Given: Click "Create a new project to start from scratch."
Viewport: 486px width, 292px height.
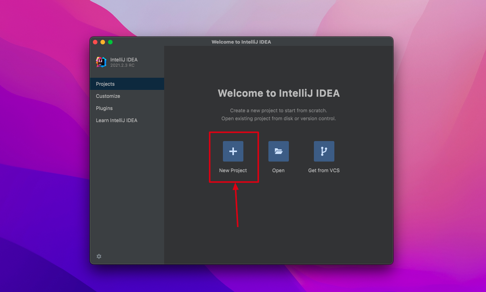Looking at the screenshot, I should coord(279,111).
